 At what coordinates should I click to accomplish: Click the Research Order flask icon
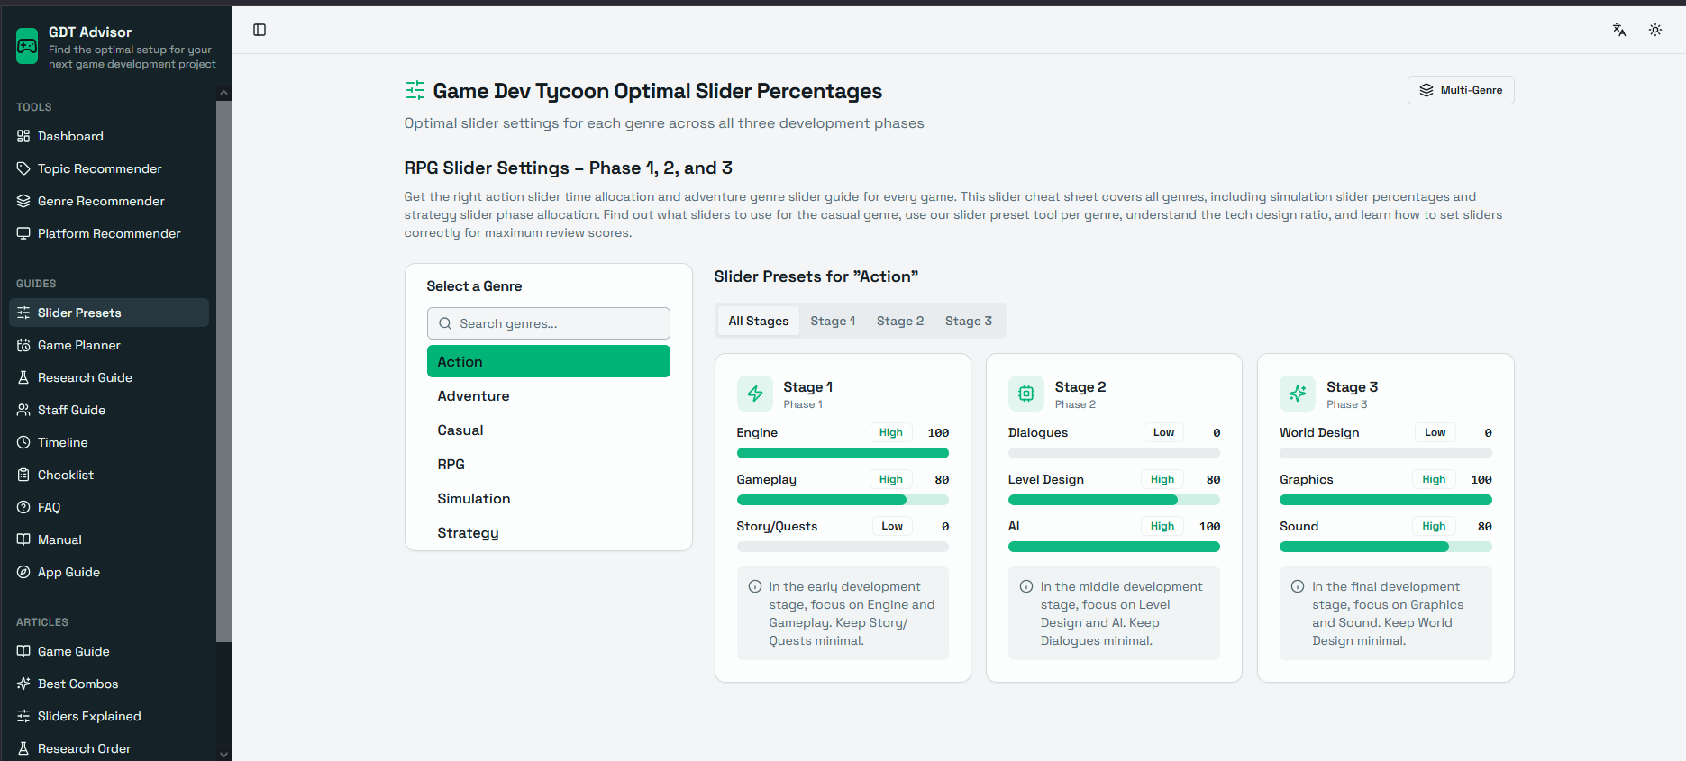click(x=23, y=748)
